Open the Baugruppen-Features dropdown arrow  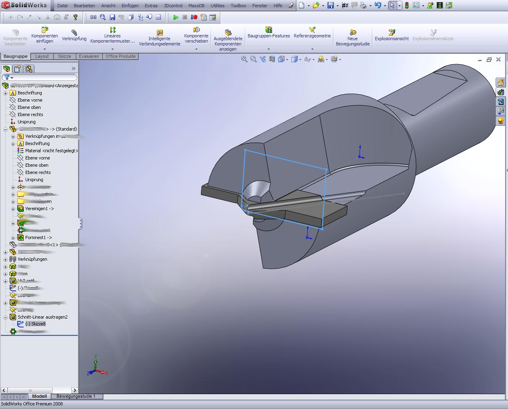268,49
